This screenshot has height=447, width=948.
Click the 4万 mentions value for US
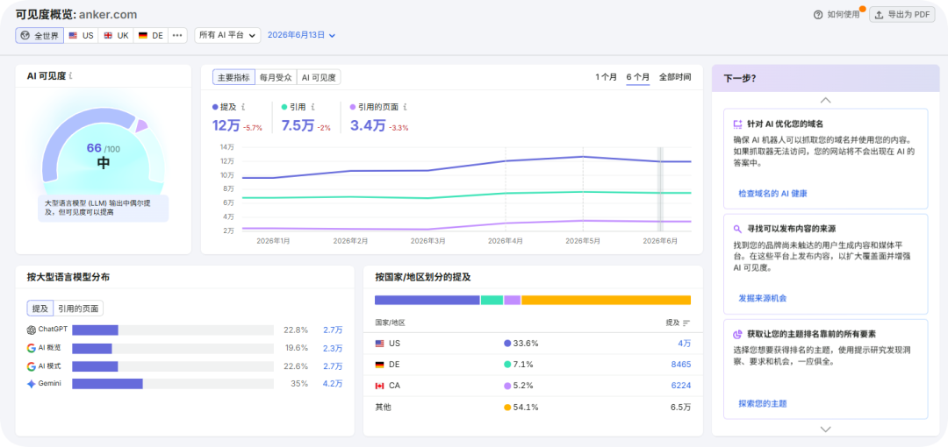[x=684, y=343]
